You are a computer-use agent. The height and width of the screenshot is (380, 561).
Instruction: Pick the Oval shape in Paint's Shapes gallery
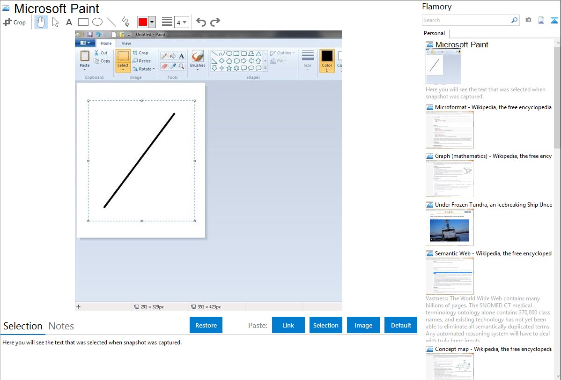coord(229,53)
